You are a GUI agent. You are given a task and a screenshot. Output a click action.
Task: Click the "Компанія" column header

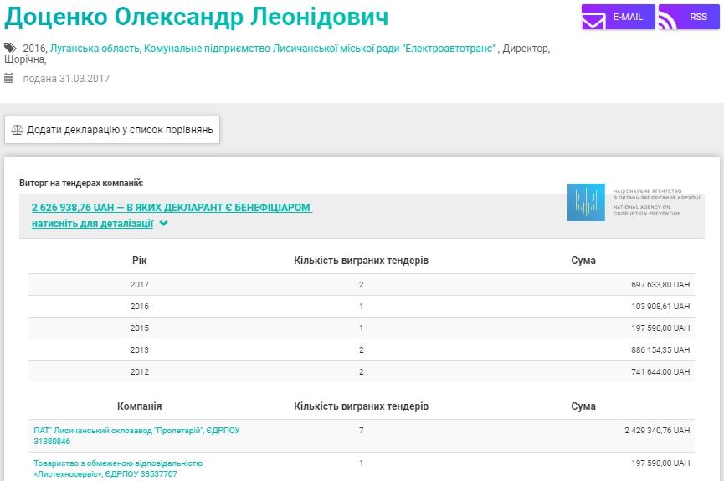[x=139, y=406]
